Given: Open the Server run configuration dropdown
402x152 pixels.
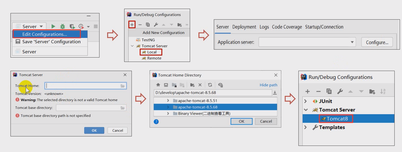Looking at the screenshot, I should pos(30,26).
